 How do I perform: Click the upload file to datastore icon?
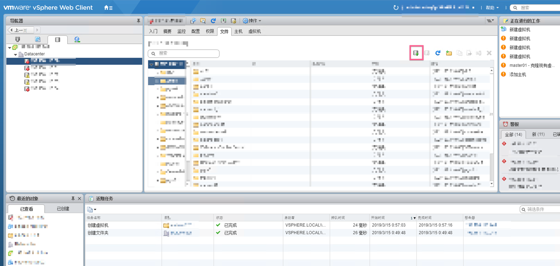pyautogui.click(x=416, y=53)
